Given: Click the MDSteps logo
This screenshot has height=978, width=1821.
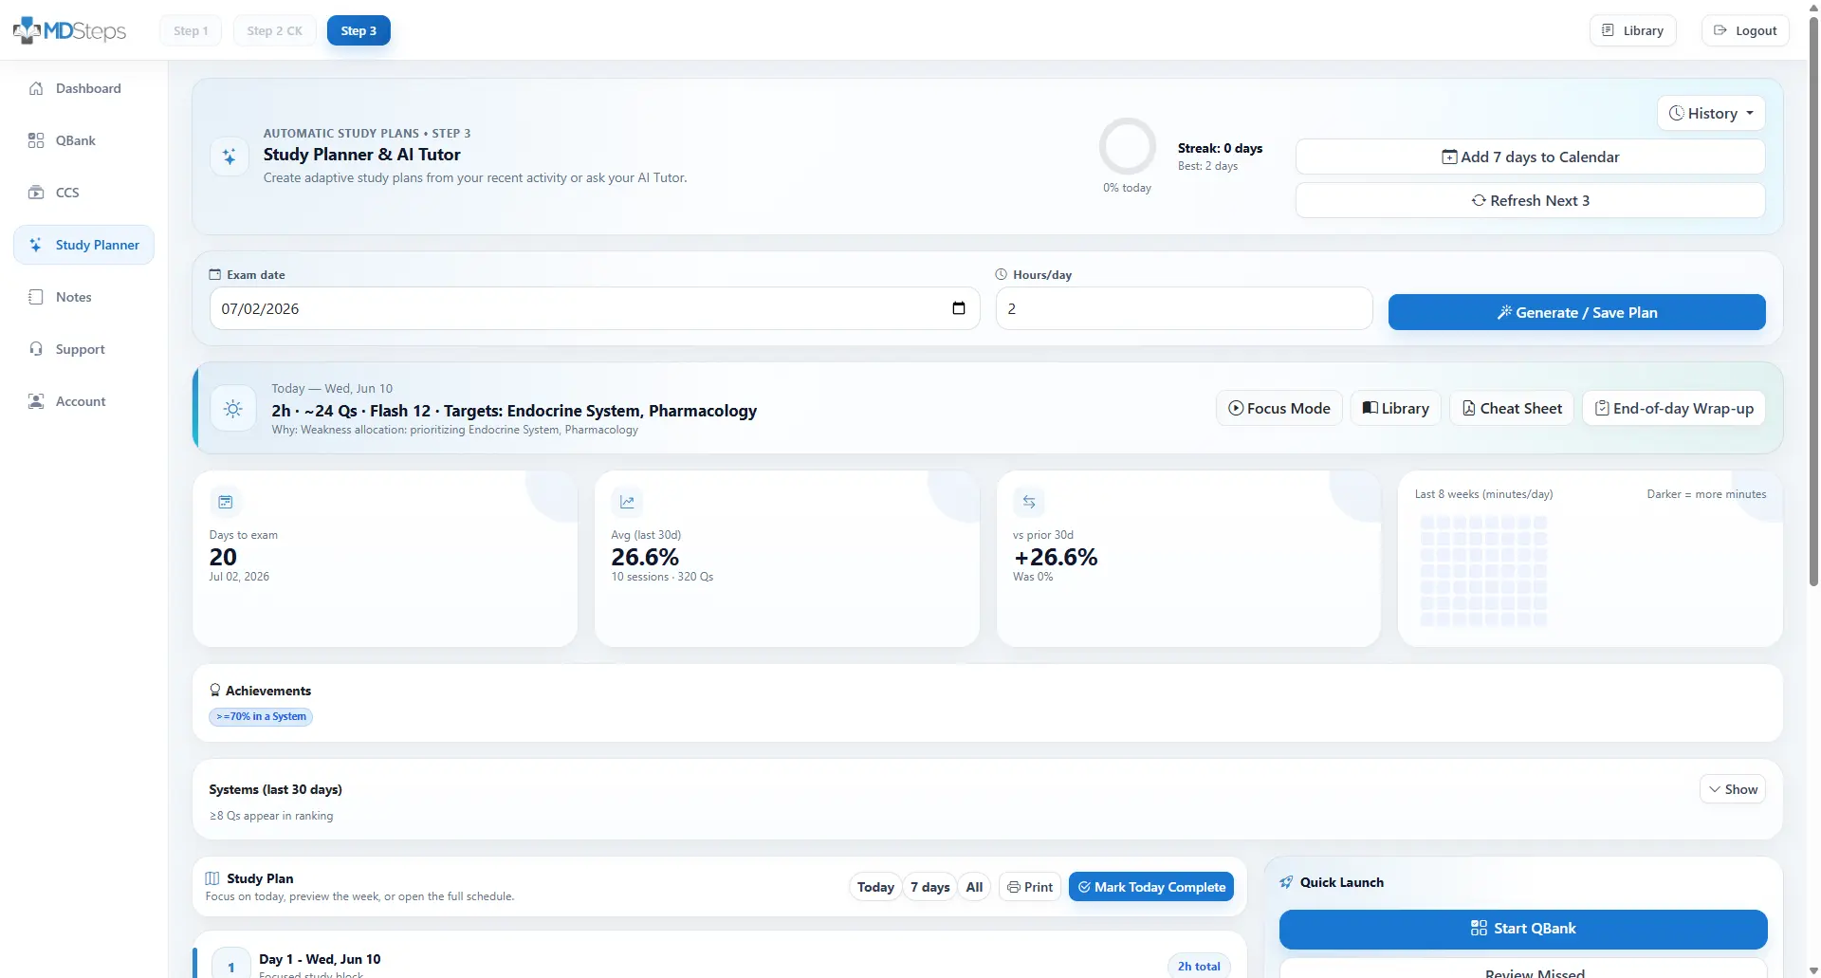Looking at the screenshot, I should coord(69,30).
